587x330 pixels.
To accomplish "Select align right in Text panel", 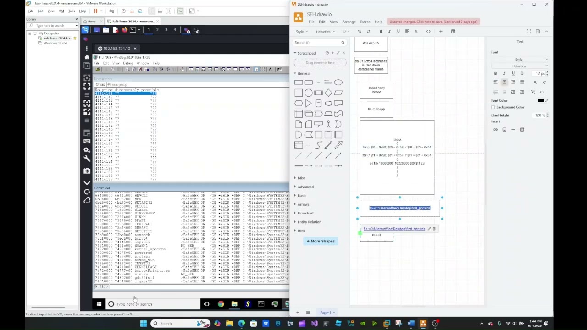I will coord(513,82).
